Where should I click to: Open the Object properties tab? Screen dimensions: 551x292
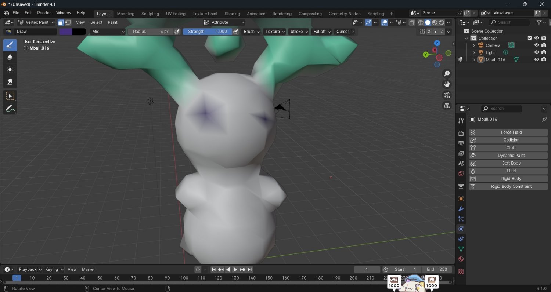[461, 199]
